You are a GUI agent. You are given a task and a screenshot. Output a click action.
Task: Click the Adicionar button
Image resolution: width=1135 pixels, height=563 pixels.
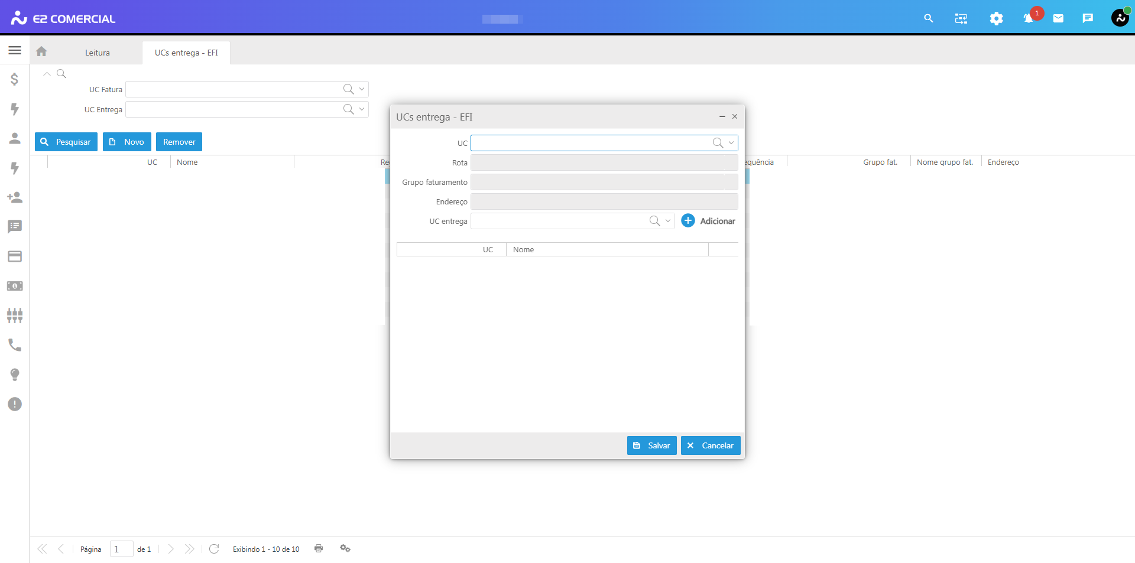pos(708,221)
